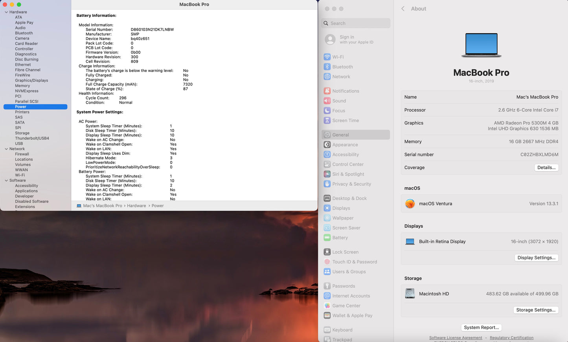The image size is (568, 342).
Task: Select Graphics/Displays in hardware list
Action: coord(31,80)
